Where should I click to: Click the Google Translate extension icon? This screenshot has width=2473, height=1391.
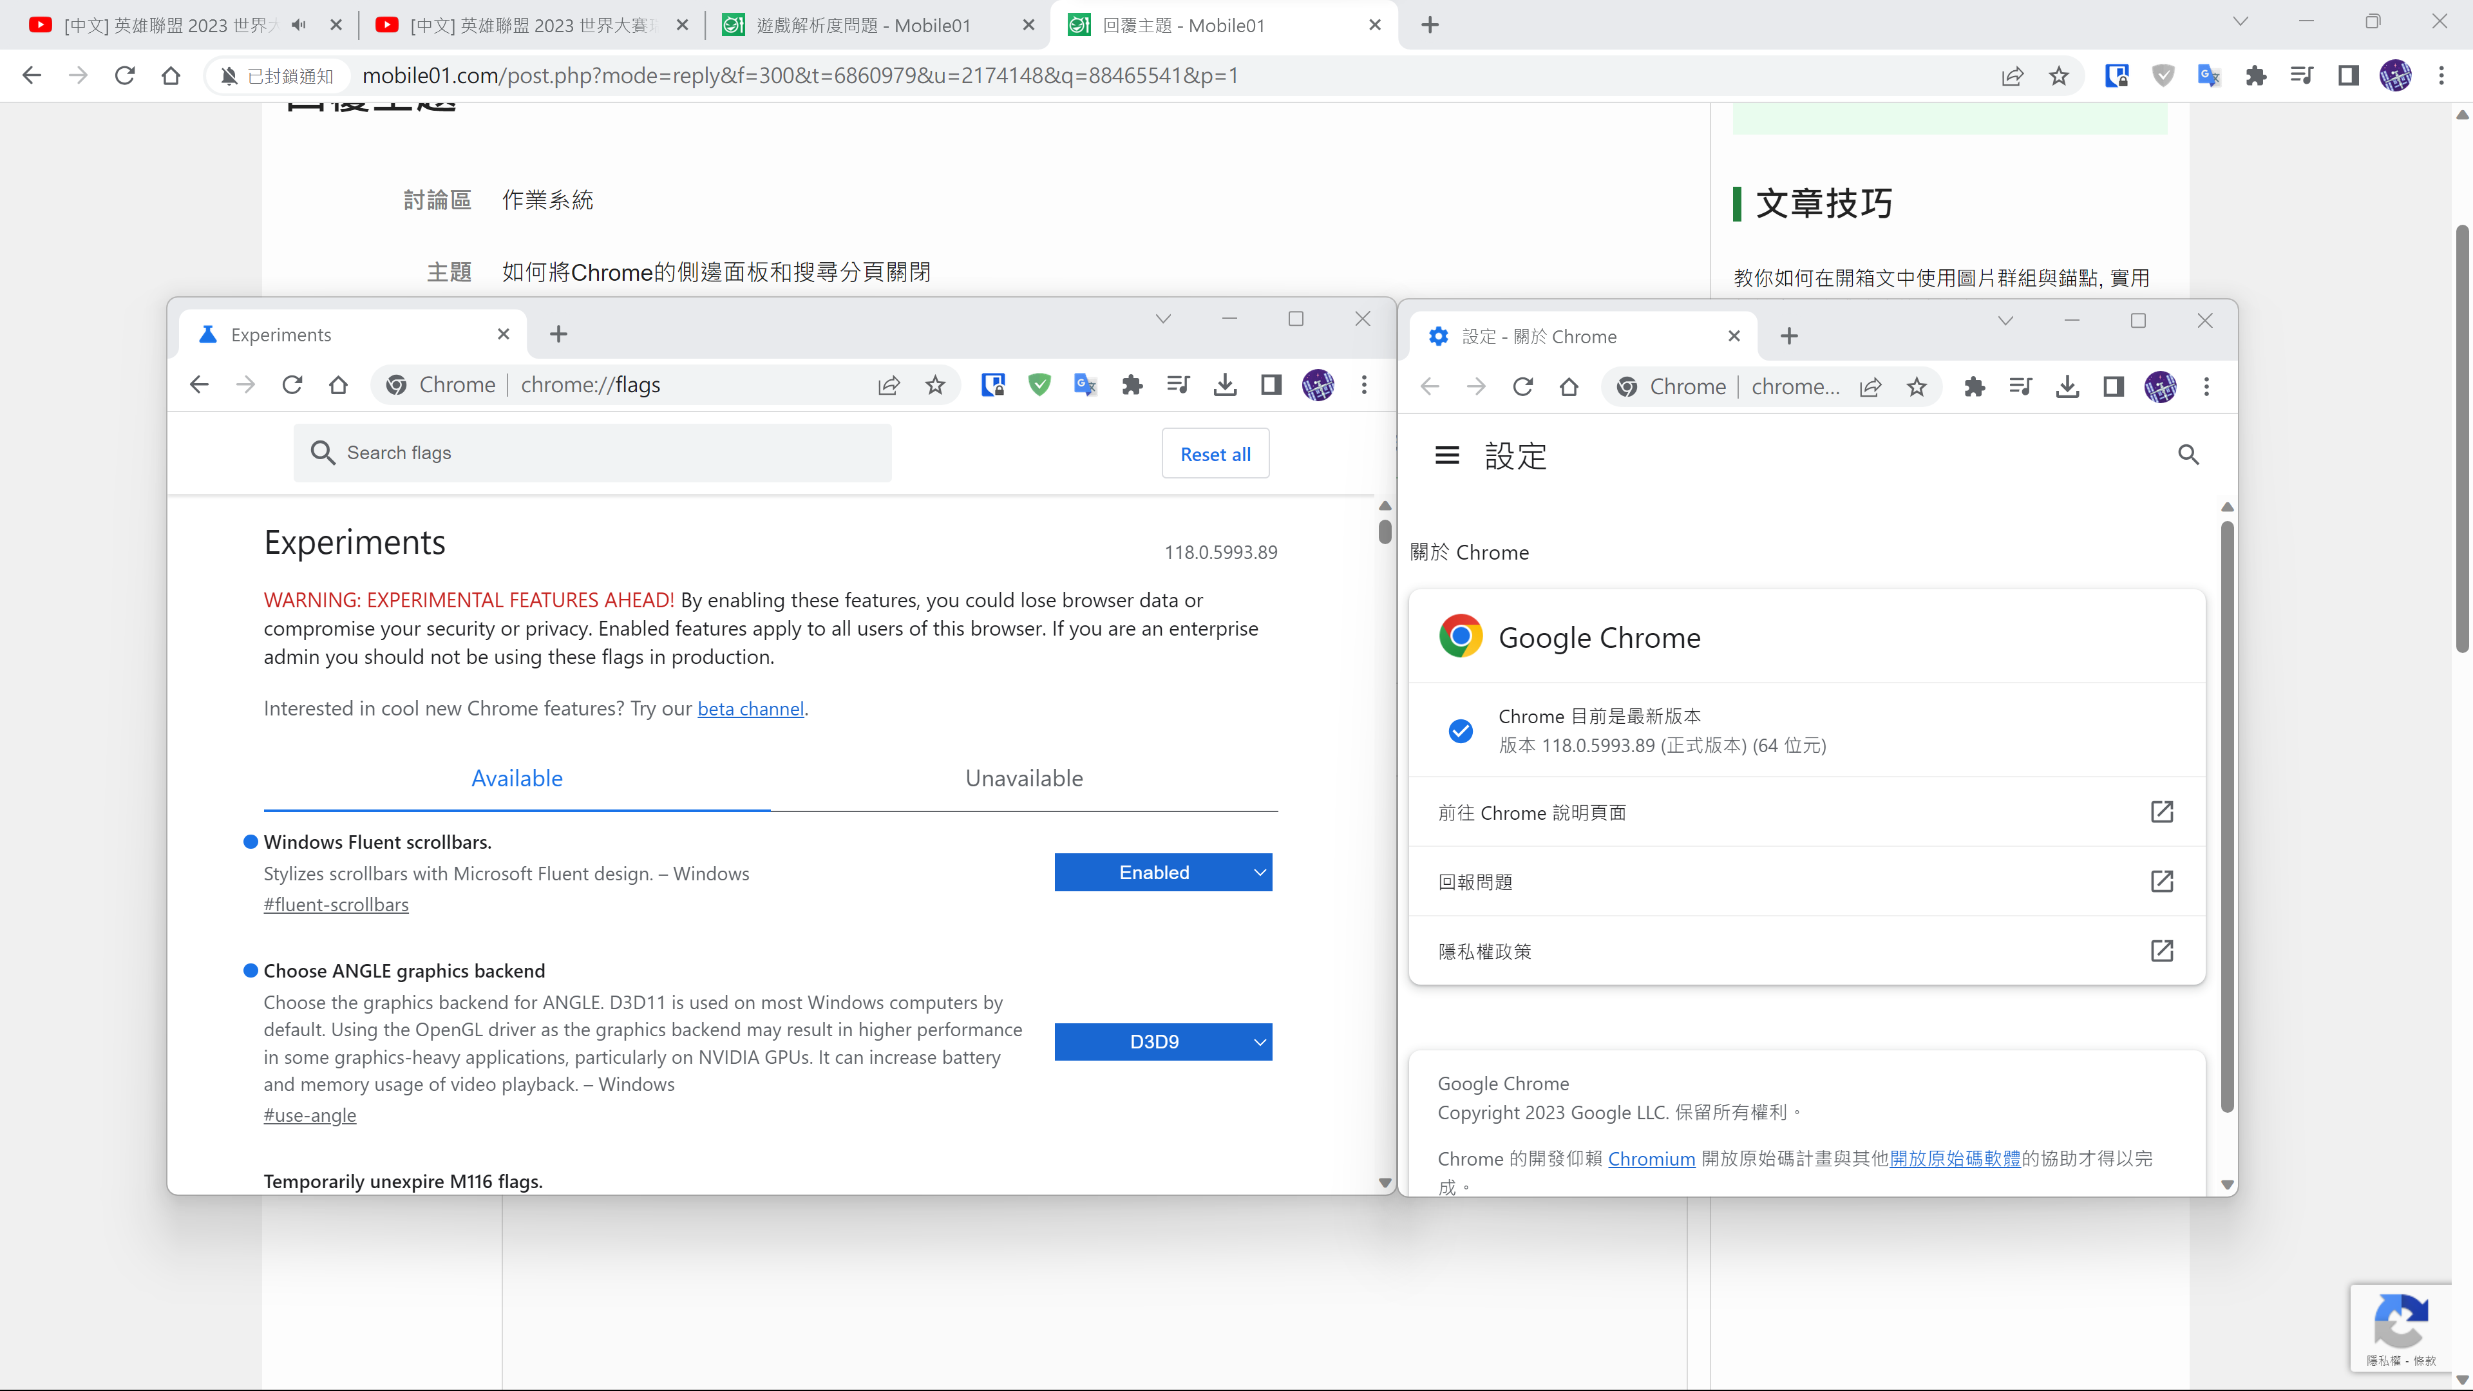pyautogui.click(x=1085, y=385)
